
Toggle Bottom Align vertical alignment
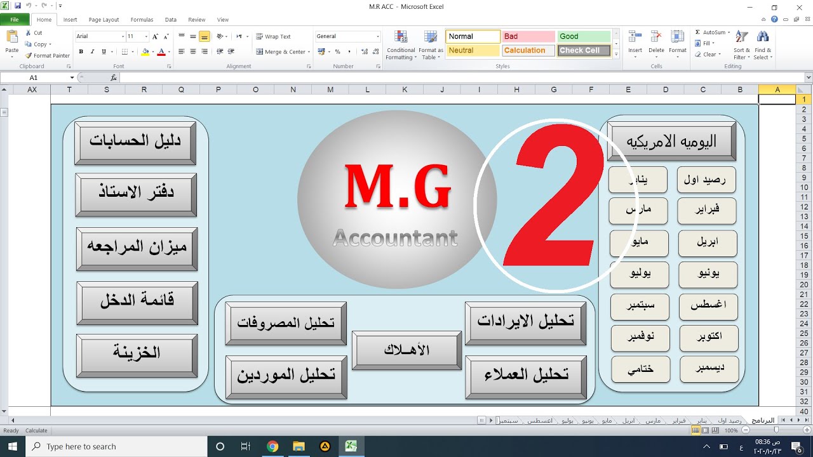tap(204, 36)
